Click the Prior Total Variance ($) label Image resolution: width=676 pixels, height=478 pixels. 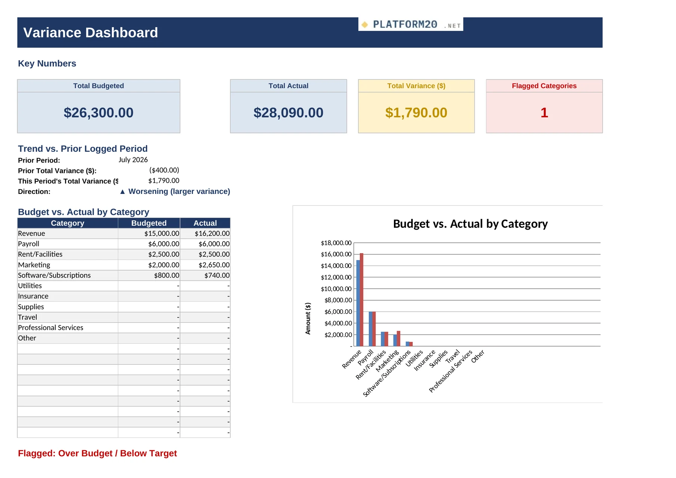(57, 171)
